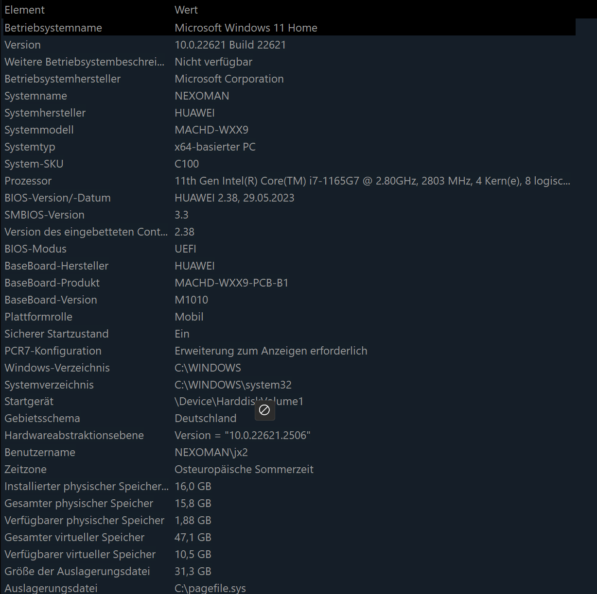Click the HUAWEI 2.38, 29.05.2023 value
Screen dimensions: 597x594
pos(234,198)
